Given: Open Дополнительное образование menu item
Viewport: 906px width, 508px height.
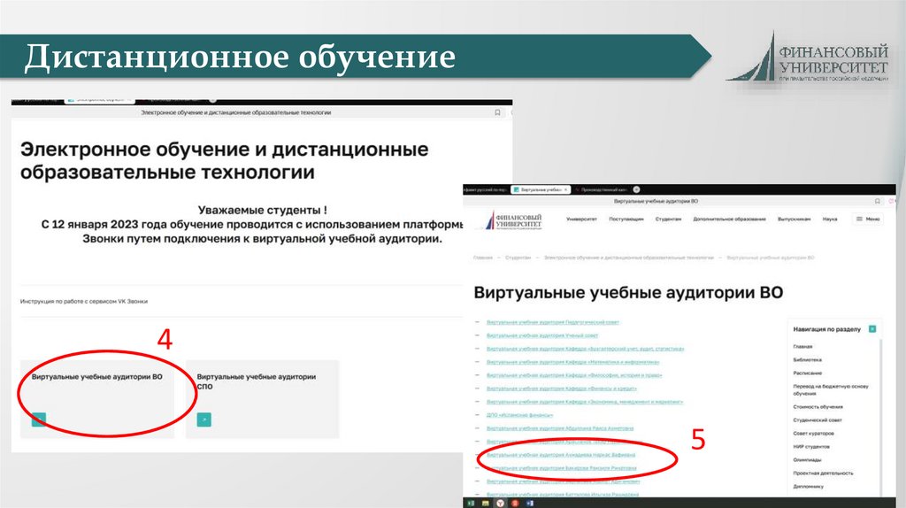Looking at the screenshot, I should click(x=729, y=219).
